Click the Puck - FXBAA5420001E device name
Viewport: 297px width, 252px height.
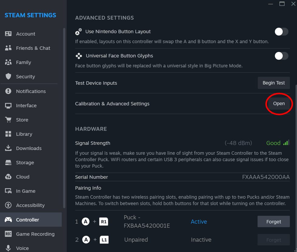(x=147, y=221)
